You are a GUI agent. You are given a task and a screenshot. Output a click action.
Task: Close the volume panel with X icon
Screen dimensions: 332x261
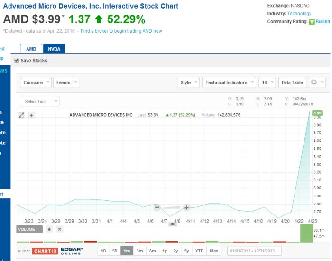click(x=60, y=229)
